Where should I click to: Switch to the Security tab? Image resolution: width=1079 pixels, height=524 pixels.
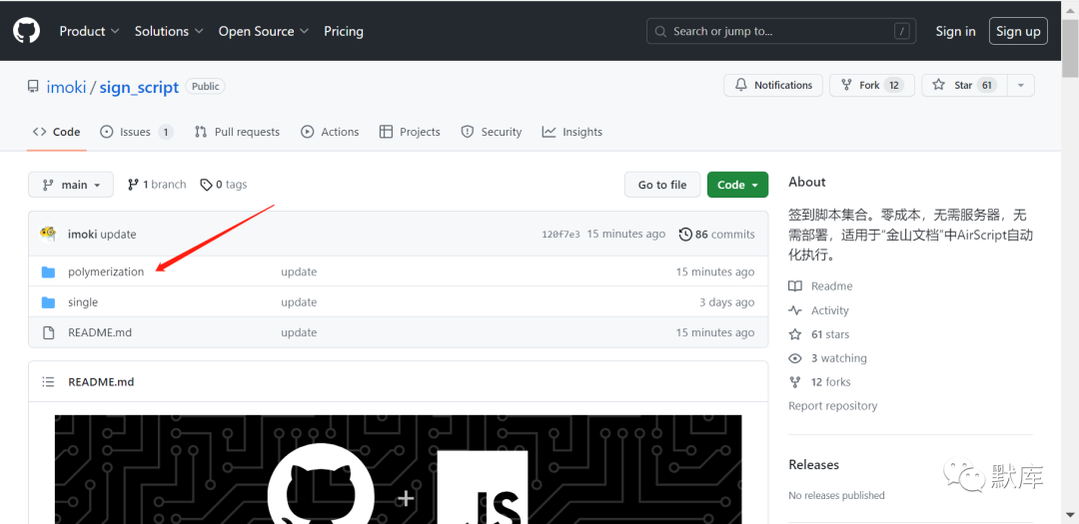[492, 132]
